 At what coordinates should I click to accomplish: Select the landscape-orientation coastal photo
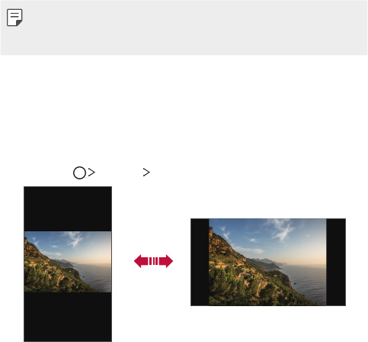(267, 262)
